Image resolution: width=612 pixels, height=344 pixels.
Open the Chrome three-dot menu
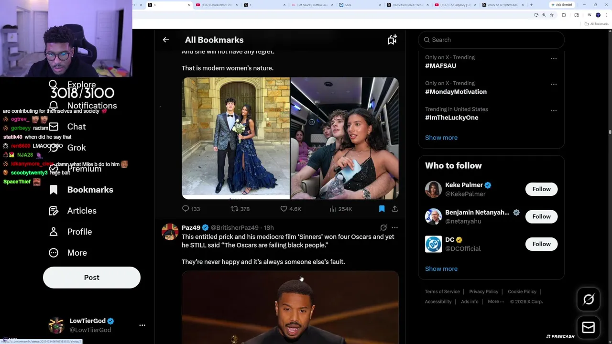(x=606, y=15)
